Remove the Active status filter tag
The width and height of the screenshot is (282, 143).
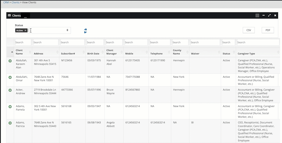click(25, 30)
